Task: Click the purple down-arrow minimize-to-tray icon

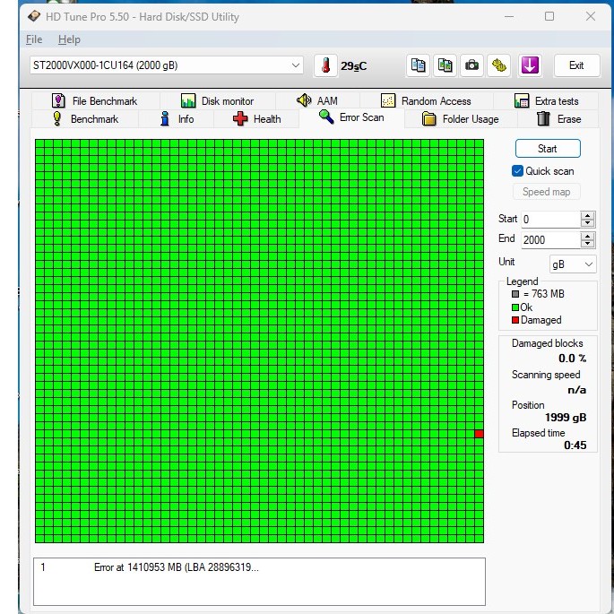Action: 530,65
